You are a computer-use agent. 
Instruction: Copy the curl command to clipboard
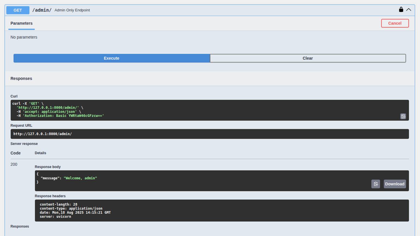click(x=403, y=116)
